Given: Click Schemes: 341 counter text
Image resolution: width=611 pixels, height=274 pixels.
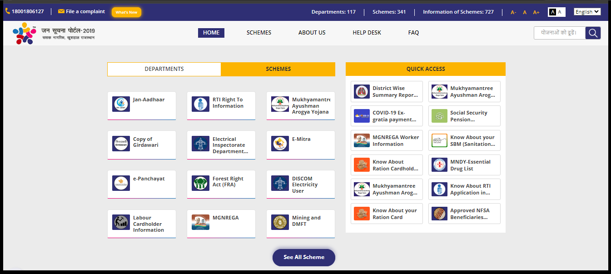Looking at the screenshot, I should 389,12.
